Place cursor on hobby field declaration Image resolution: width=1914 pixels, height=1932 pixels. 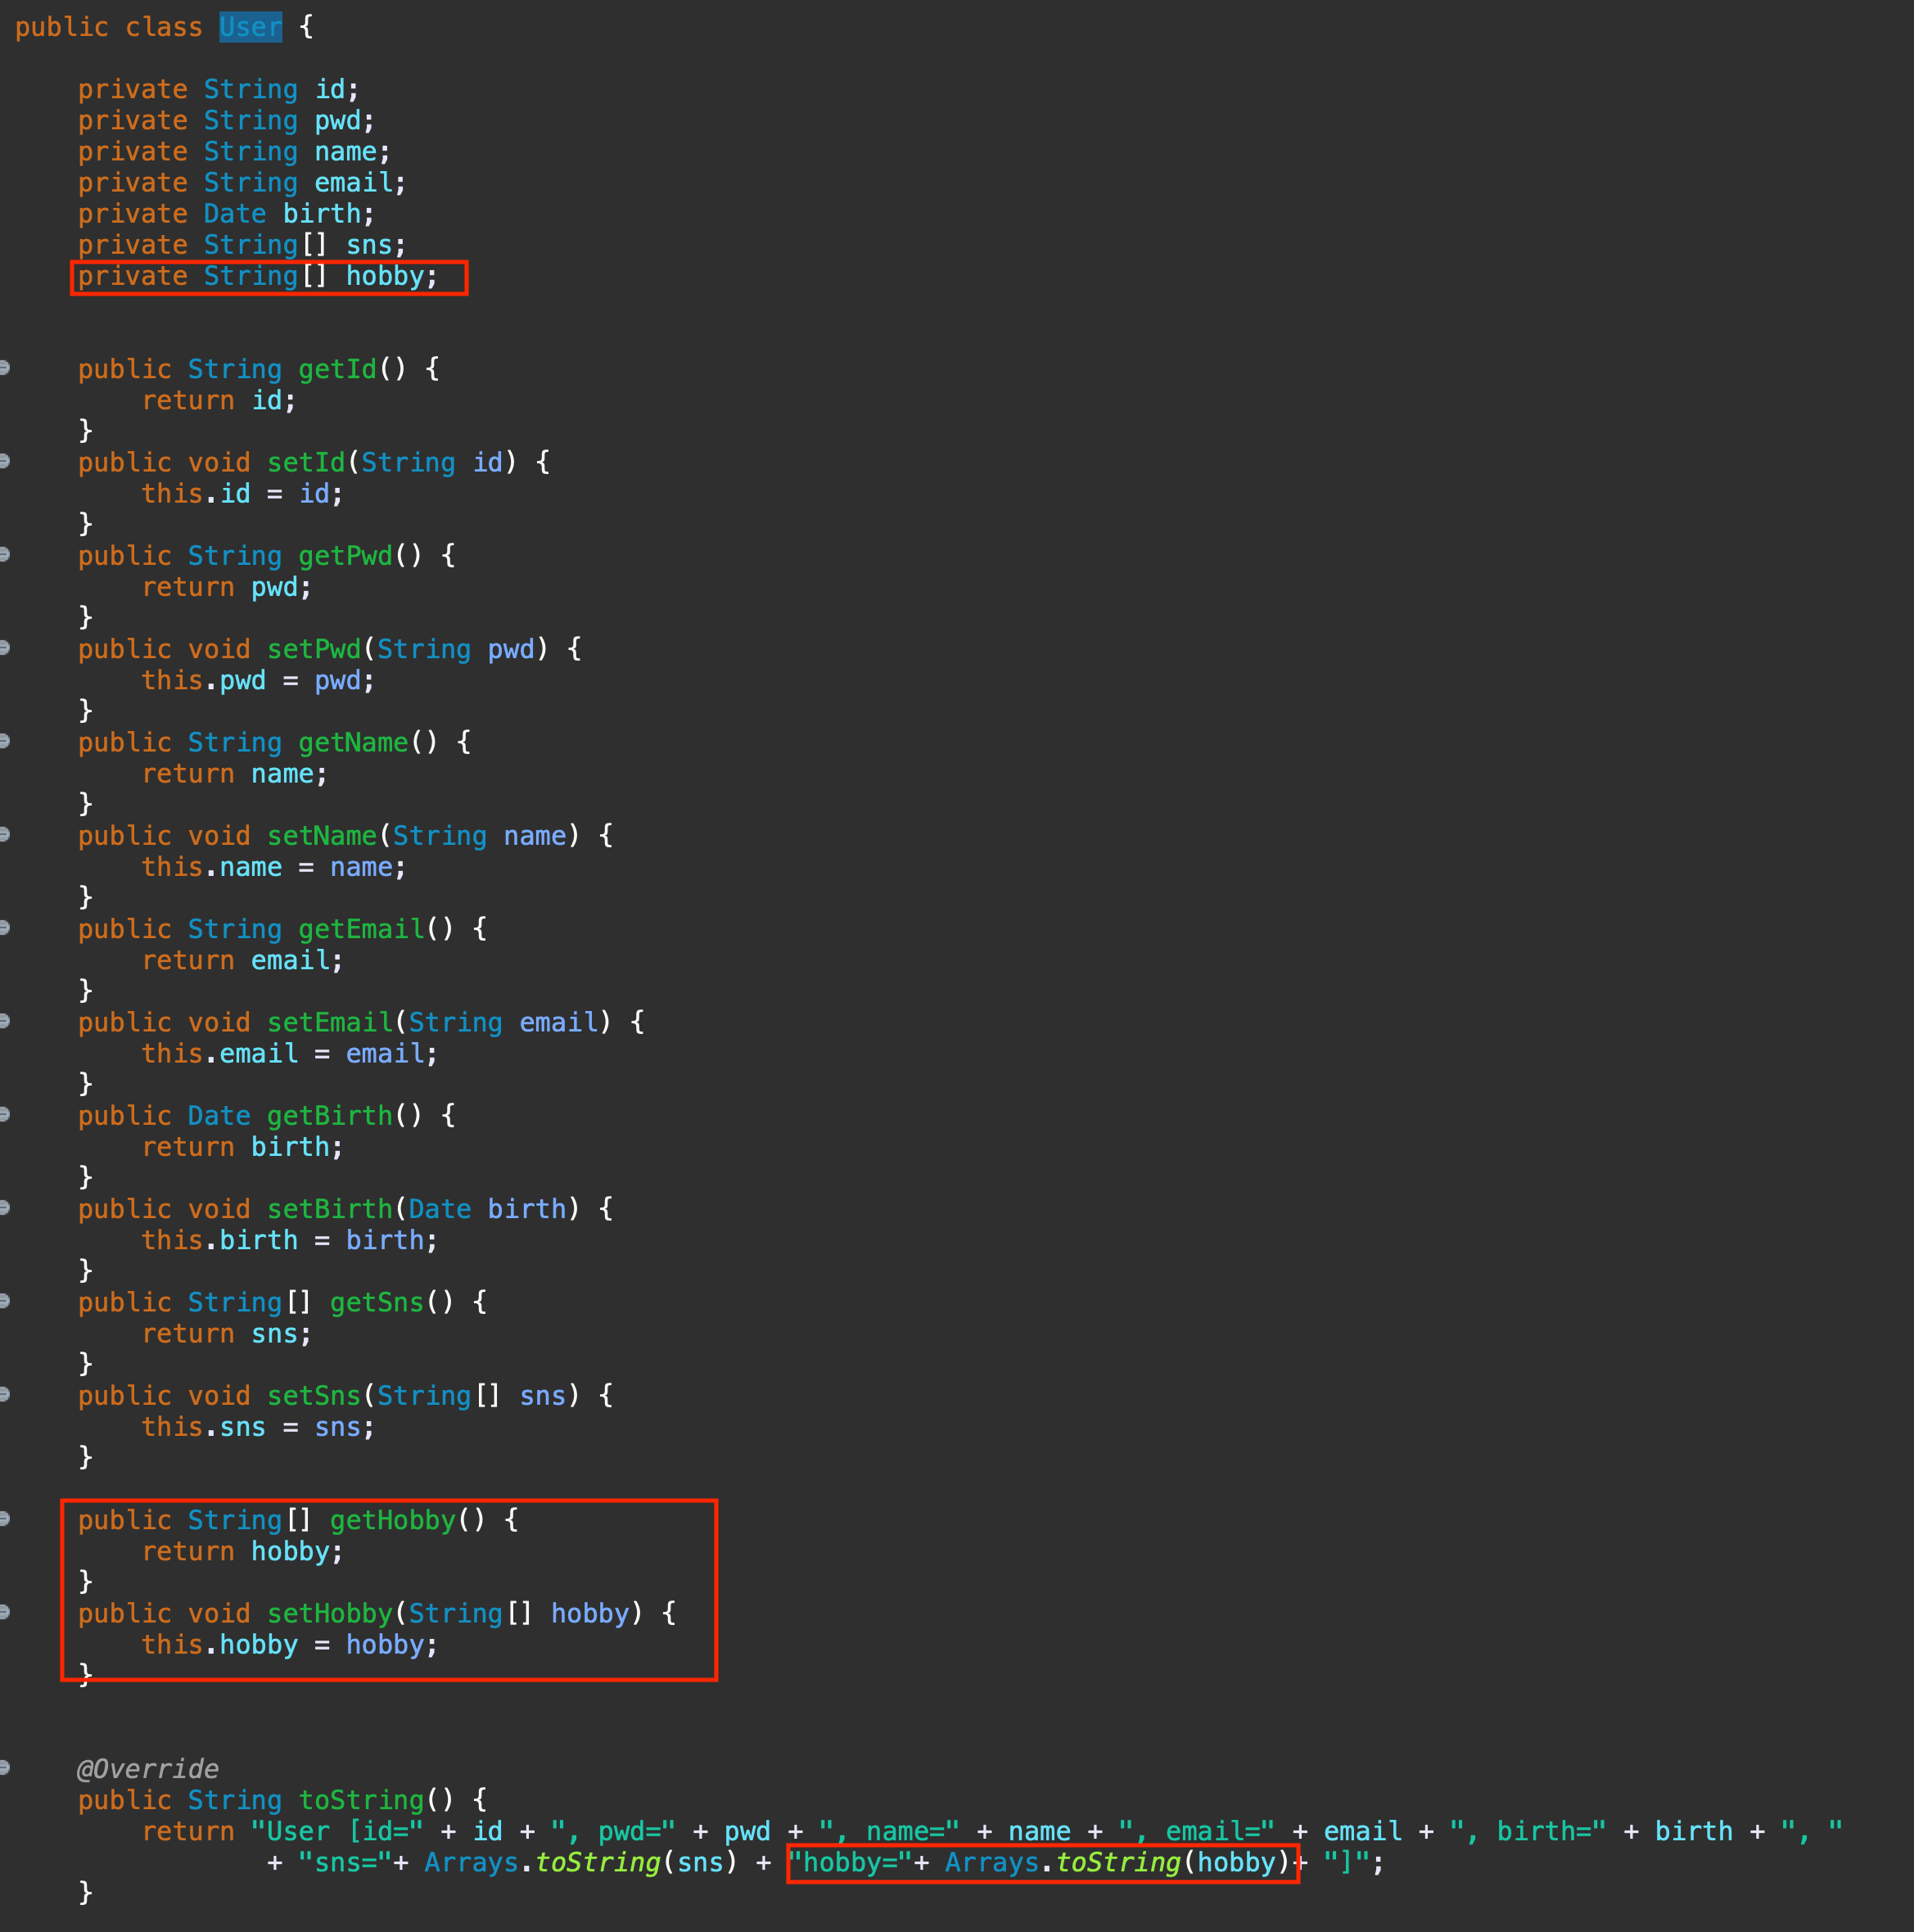384,276
